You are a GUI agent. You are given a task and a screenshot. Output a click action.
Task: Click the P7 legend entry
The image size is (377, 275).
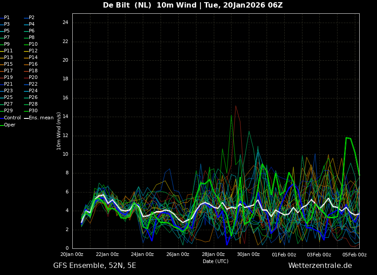tap(5, 38)
